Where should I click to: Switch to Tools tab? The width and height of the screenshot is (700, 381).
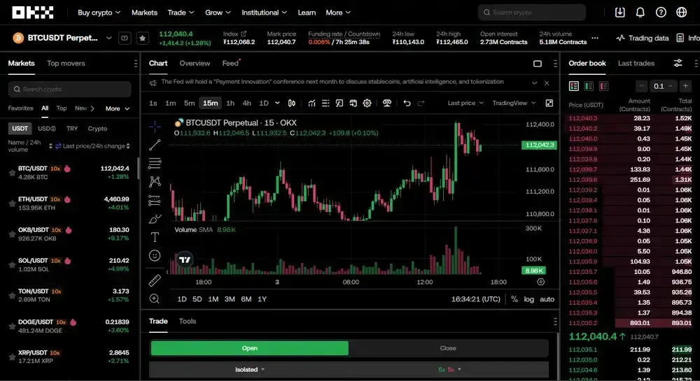(x=188, y=321)
